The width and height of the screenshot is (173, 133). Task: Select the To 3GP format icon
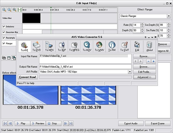[x=62, y=46]
